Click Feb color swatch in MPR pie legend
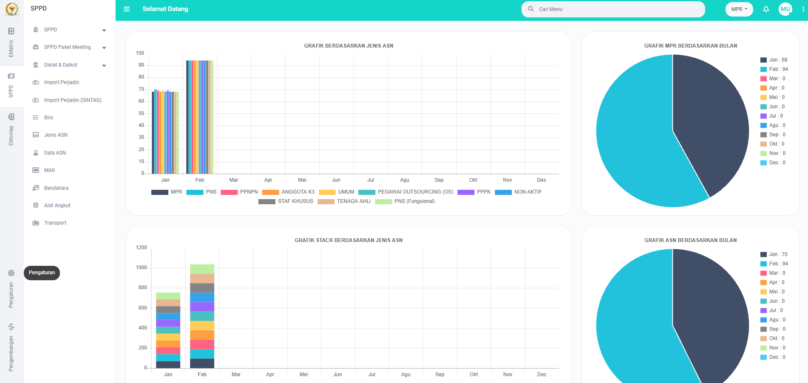Image resolution: width=808 pixels, height=383 pixels. tap(763, 70)
